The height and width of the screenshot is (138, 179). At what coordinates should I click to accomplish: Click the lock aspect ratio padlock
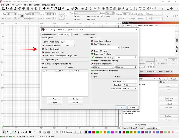coord(22,16)
